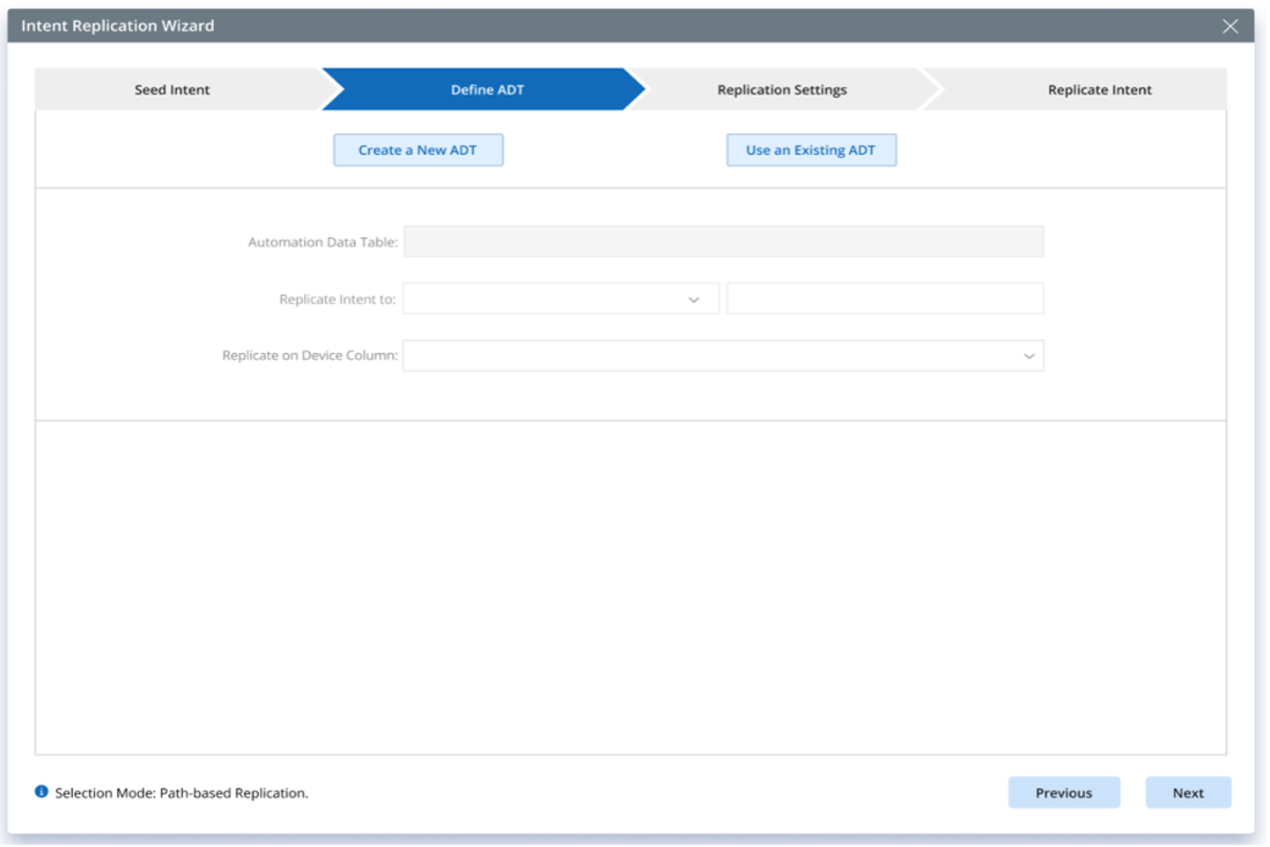Viewport: 1270px width, 847px height.
Task: Click the Automation Data Table label
Action: (323, 242)
